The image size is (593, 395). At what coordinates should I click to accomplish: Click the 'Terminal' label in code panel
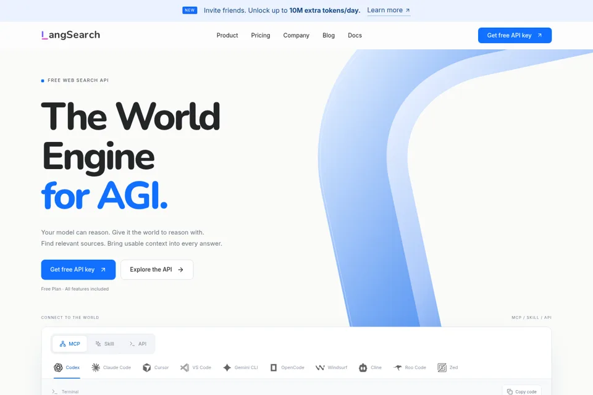(70, 391)
